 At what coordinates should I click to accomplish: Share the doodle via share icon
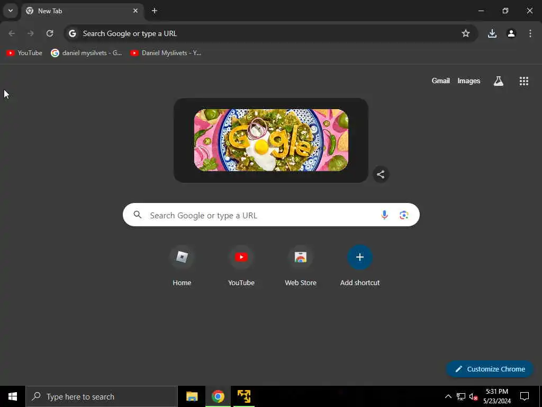click(x=381, y=174)
